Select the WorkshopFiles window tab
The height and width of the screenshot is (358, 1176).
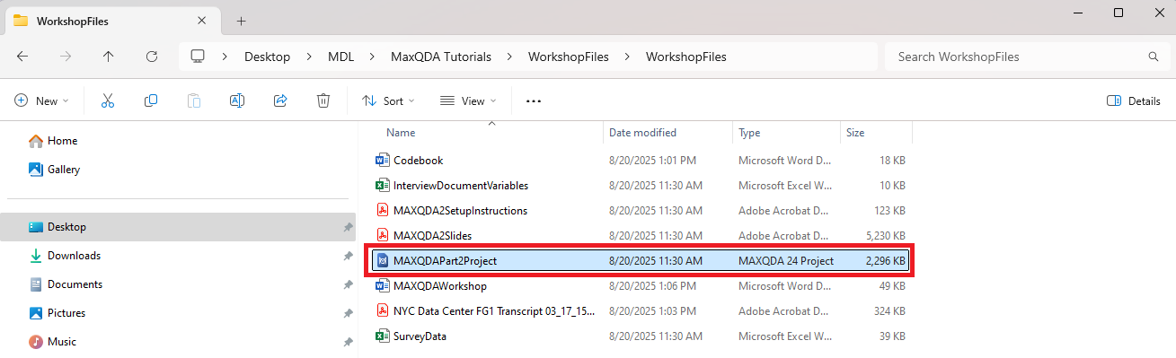click(x=112, y=21)
